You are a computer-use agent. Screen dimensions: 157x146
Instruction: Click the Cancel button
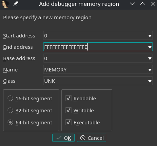pos(91,138)
